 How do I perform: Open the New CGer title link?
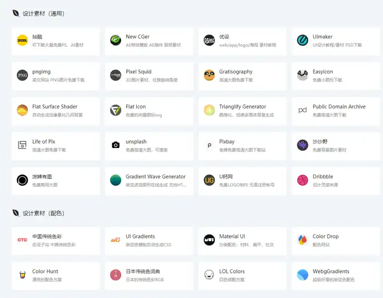138,37
